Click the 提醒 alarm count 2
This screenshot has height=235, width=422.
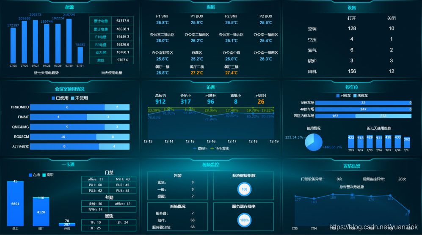(x=193, y=196)
